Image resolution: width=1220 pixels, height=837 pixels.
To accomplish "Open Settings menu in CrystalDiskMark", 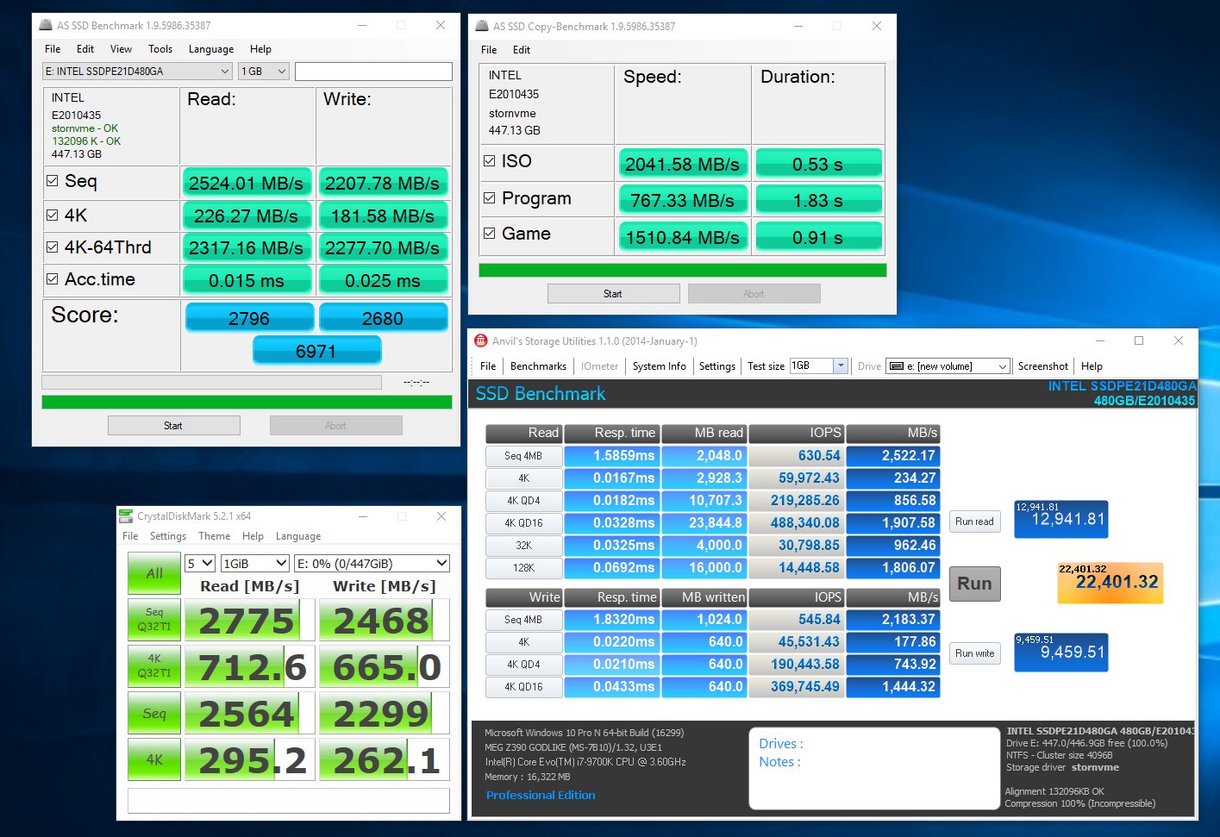I will (168, 536).
